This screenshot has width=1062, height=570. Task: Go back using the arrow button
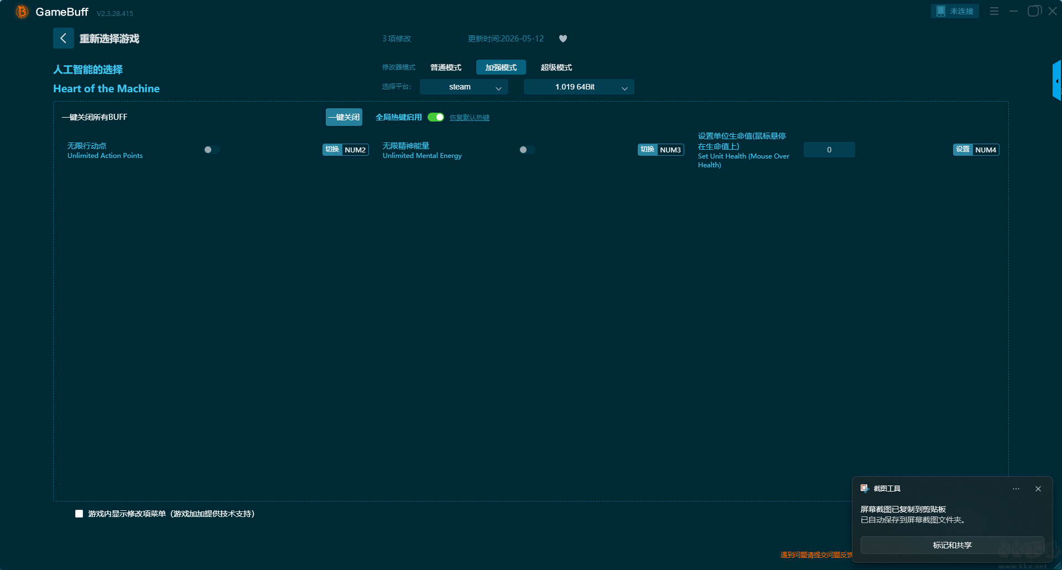pos(64,38)
